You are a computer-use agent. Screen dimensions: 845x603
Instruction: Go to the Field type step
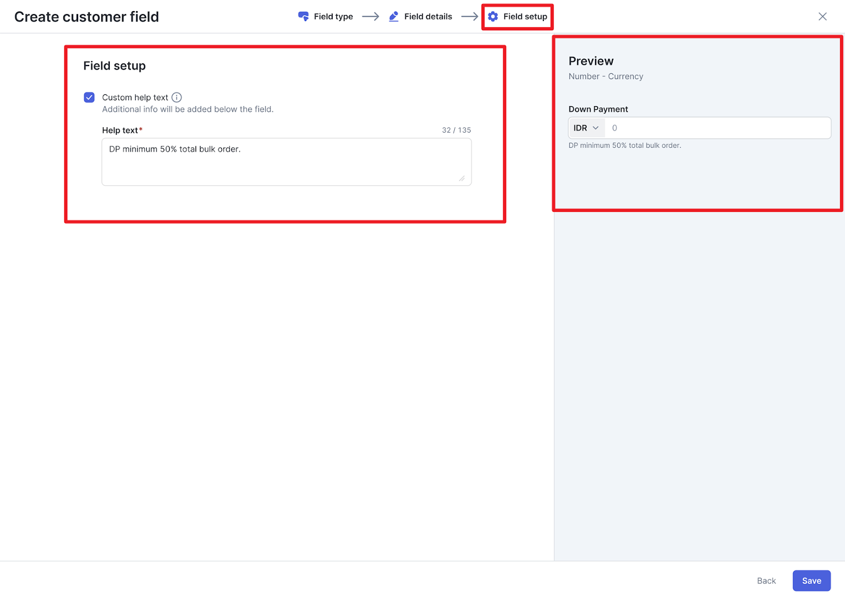[x=333, y=16]
